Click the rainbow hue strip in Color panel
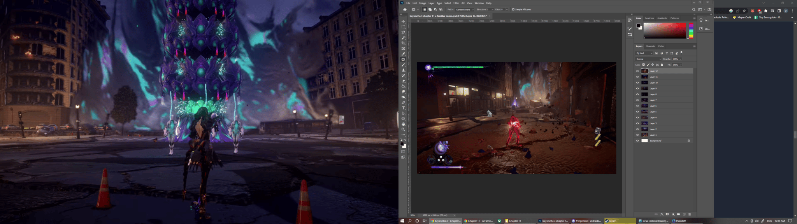This screenshot has width=797, height=224. (x=691, y=30)
